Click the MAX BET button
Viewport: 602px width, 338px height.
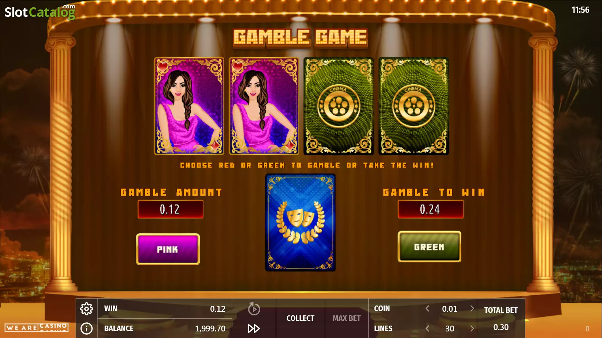[346, 318]
